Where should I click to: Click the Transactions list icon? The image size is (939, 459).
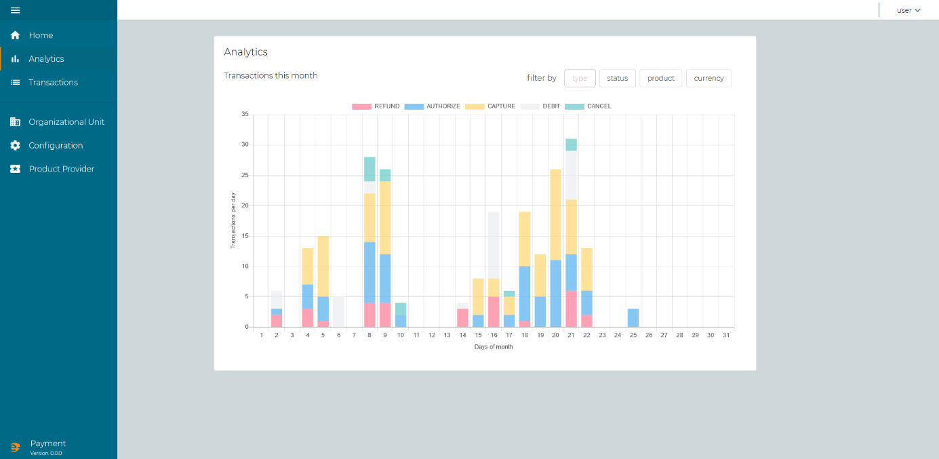[x=15, y=82]
